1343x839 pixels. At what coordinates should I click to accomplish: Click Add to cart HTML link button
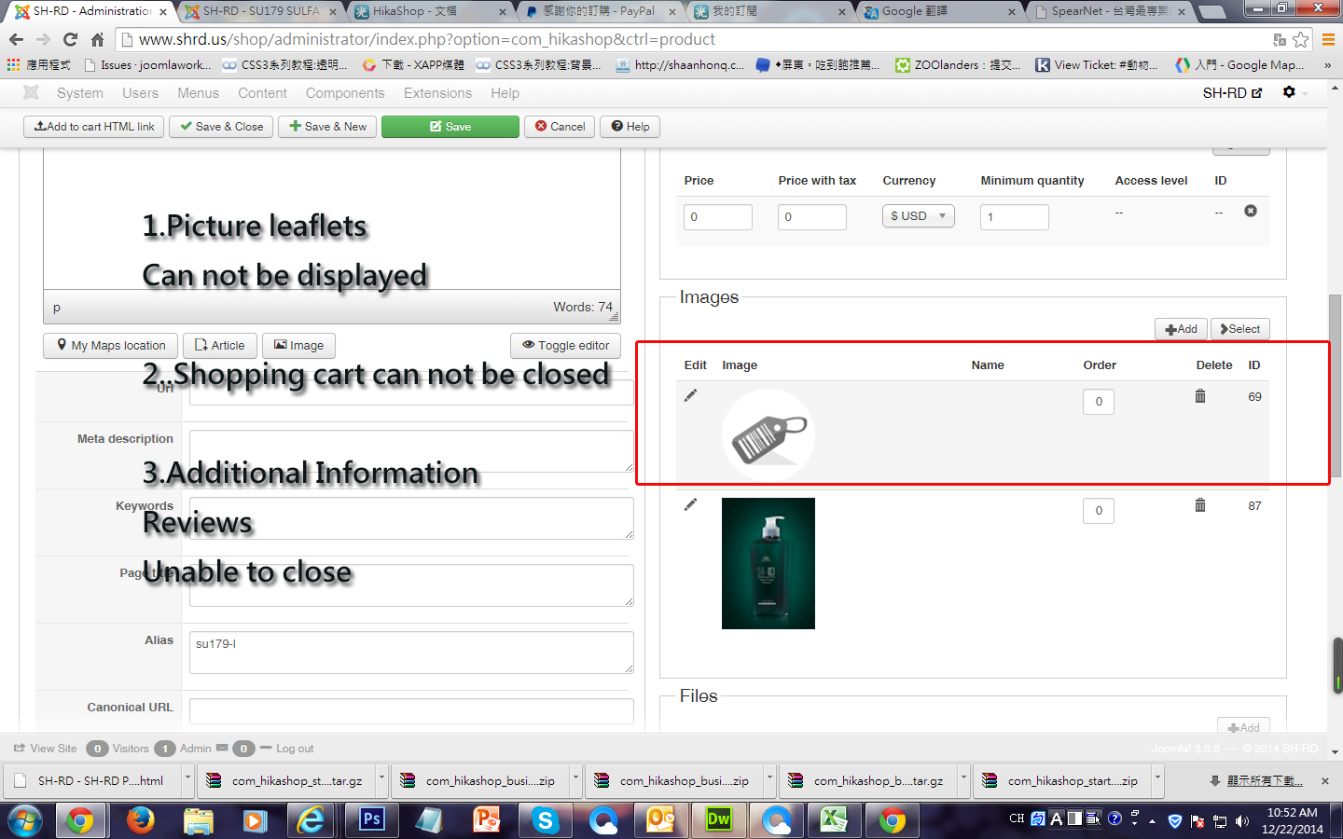[94, 127]
